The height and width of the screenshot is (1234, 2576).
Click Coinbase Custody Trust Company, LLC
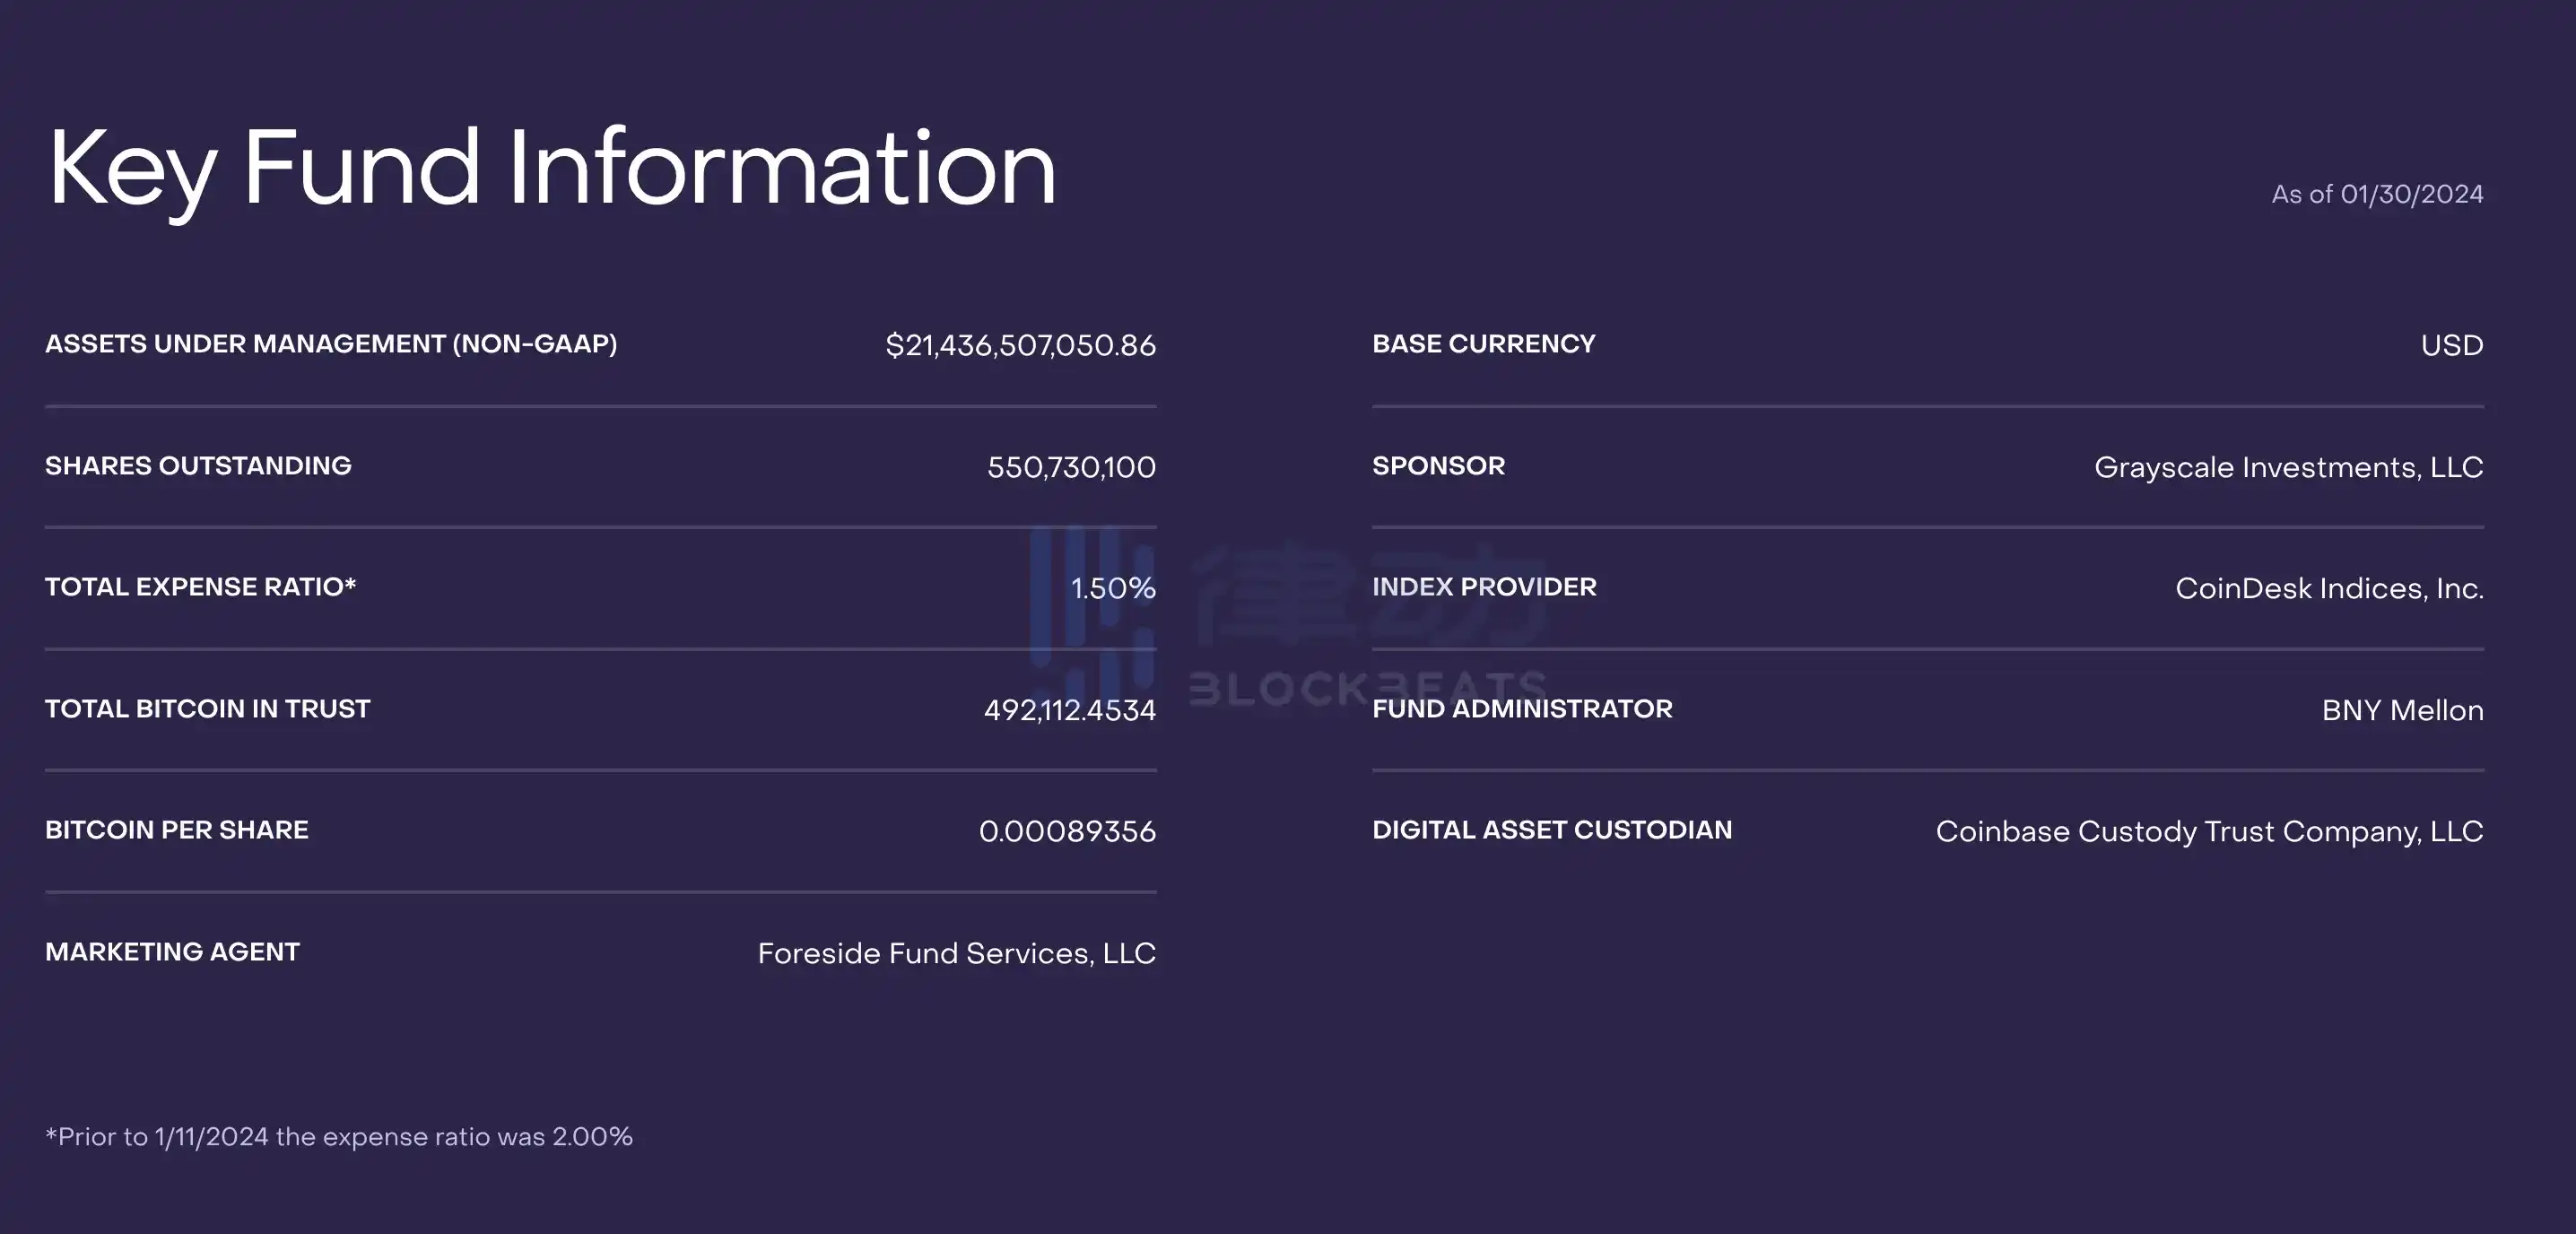[x=2208, y=831]
